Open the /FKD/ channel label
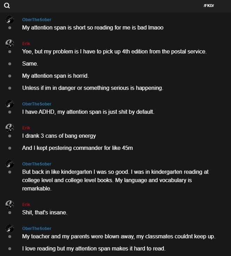Image resolution: width=231 pixels, height=256 pixels. point(208,6)
